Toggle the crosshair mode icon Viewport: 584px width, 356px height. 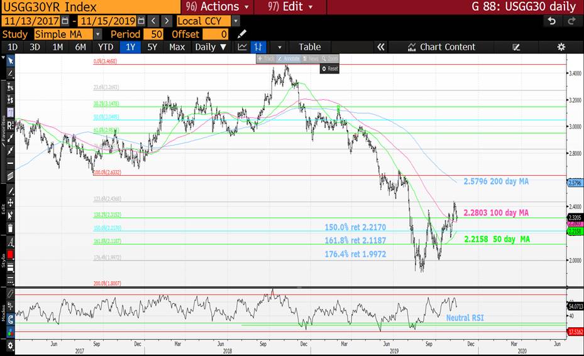point(10,306)
